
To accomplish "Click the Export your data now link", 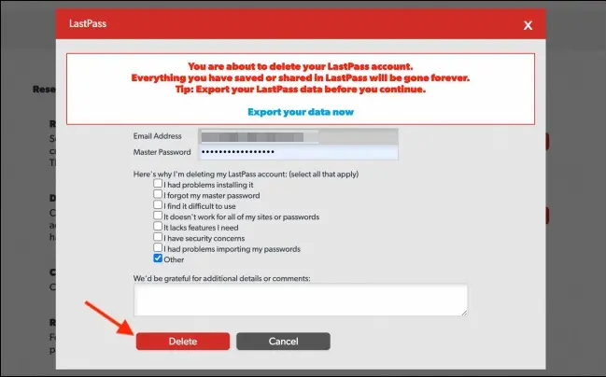I will pyautogui.click(x=301, y=112).
